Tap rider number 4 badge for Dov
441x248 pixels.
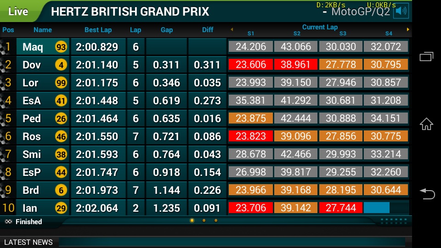click(61, 65)
